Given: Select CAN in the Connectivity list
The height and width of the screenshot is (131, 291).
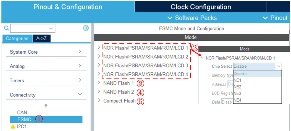Looking at the screenshot, I should [22, 112].
